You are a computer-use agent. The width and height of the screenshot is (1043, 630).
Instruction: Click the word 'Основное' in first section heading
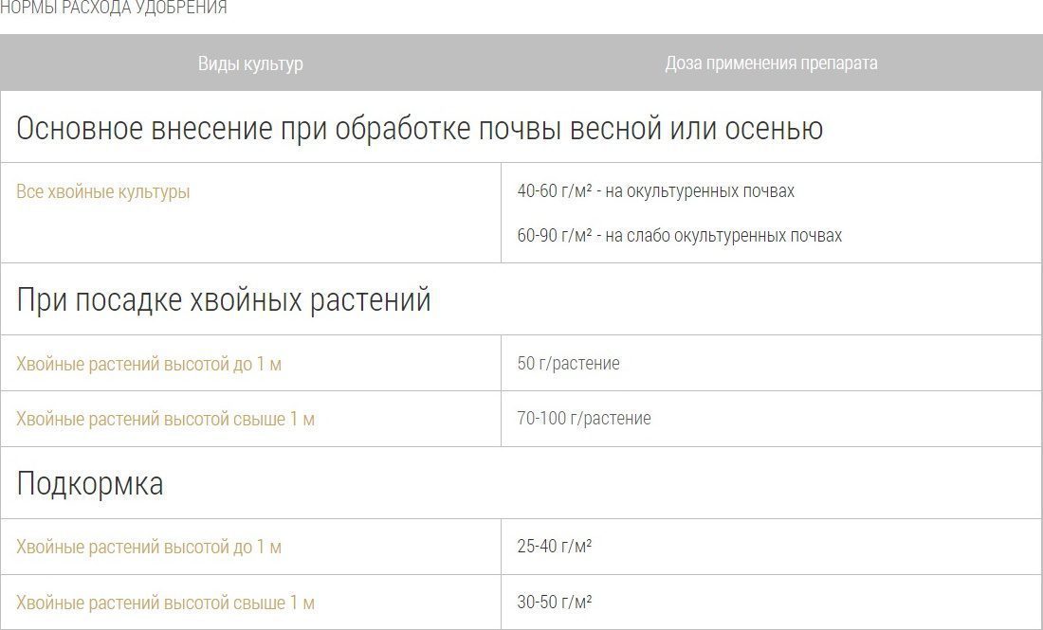79,128
